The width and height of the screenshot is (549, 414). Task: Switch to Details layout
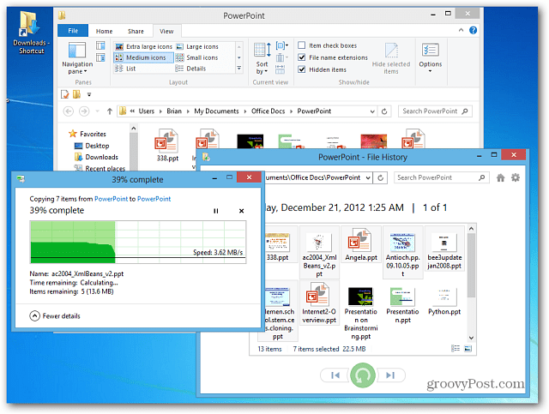(x=190, y=69)
